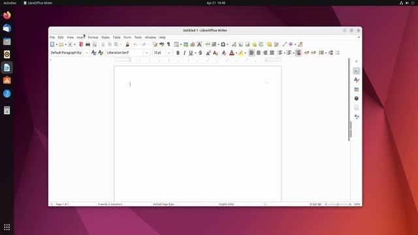
Task: Open the Tools menu
Action: pos(138,38)
